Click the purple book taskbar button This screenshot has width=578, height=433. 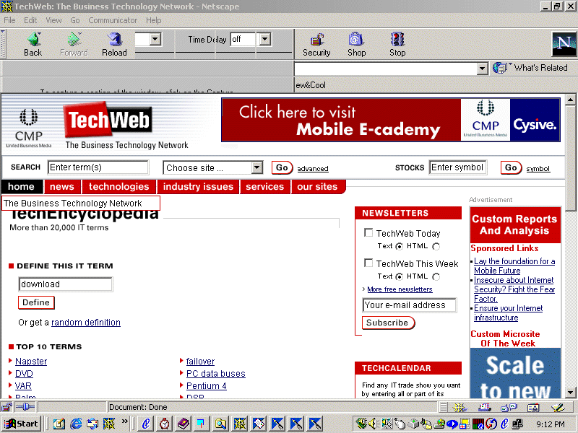184,424
